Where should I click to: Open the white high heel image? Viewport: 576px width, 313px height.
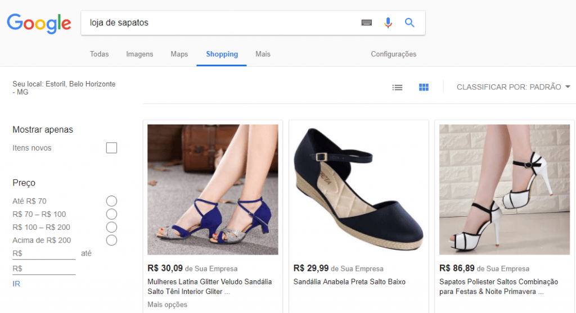click(505, 189)
